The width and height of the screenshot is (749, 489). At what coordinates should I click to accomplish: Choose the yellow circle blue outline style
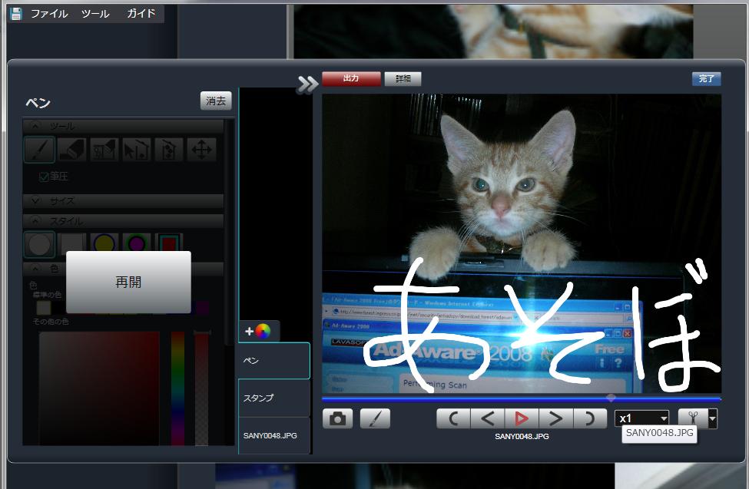coord(104,243)
